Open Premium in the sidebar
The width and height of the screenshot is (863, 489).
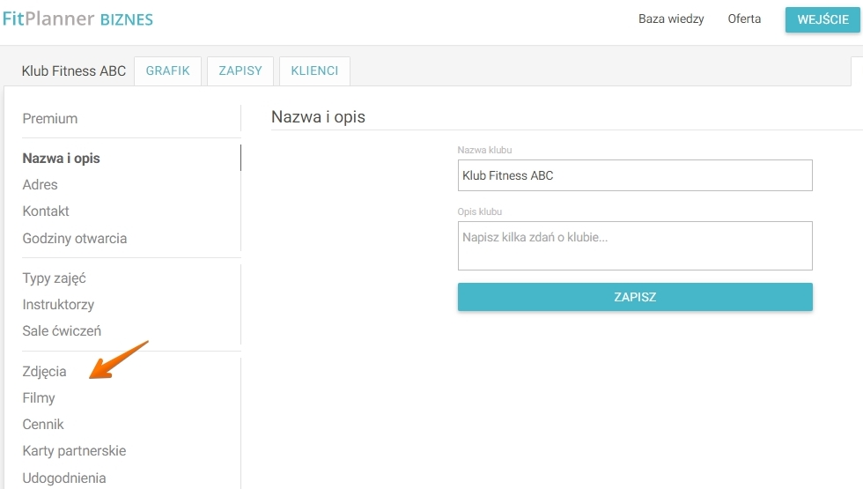pyautogui.click(x=50, y=119)
